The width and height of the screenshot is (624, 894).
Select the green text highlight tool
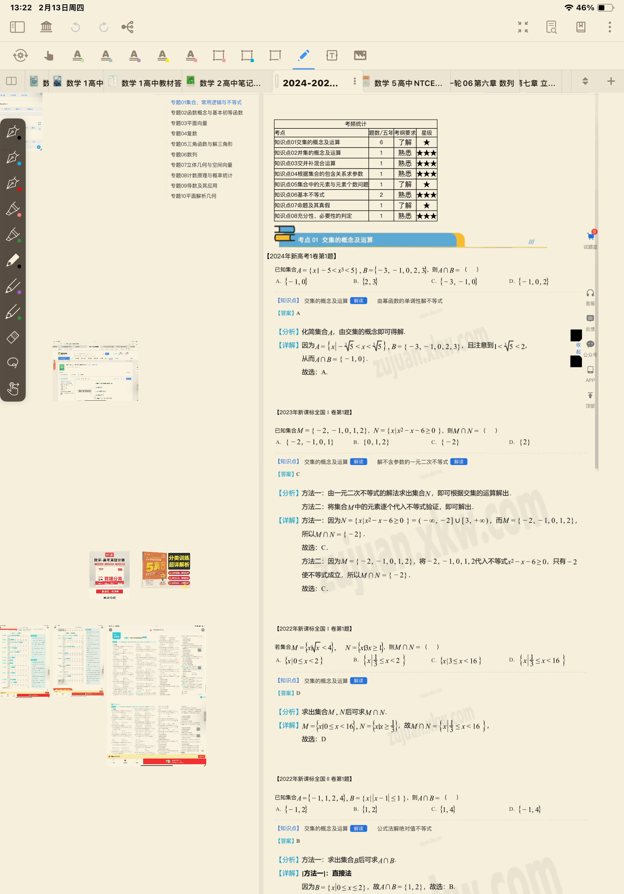tap(78, 56)
